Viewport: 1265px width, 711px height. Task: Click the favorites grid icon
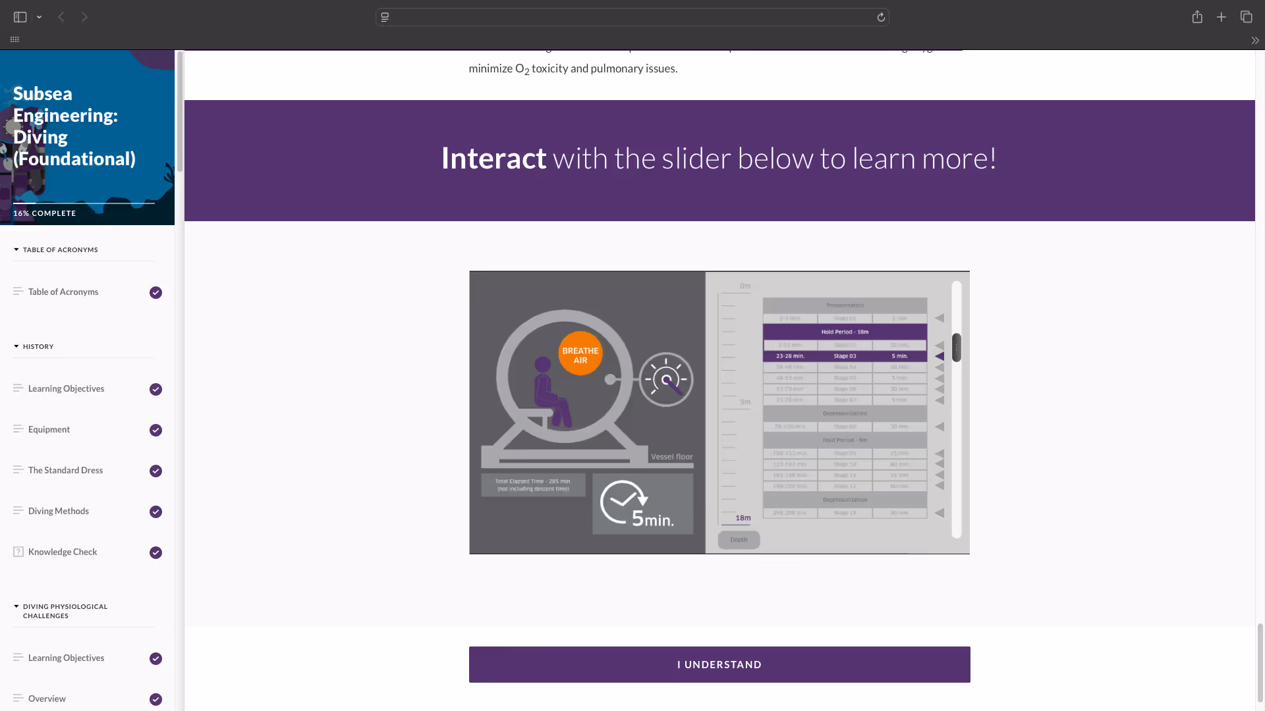point(14,39)
